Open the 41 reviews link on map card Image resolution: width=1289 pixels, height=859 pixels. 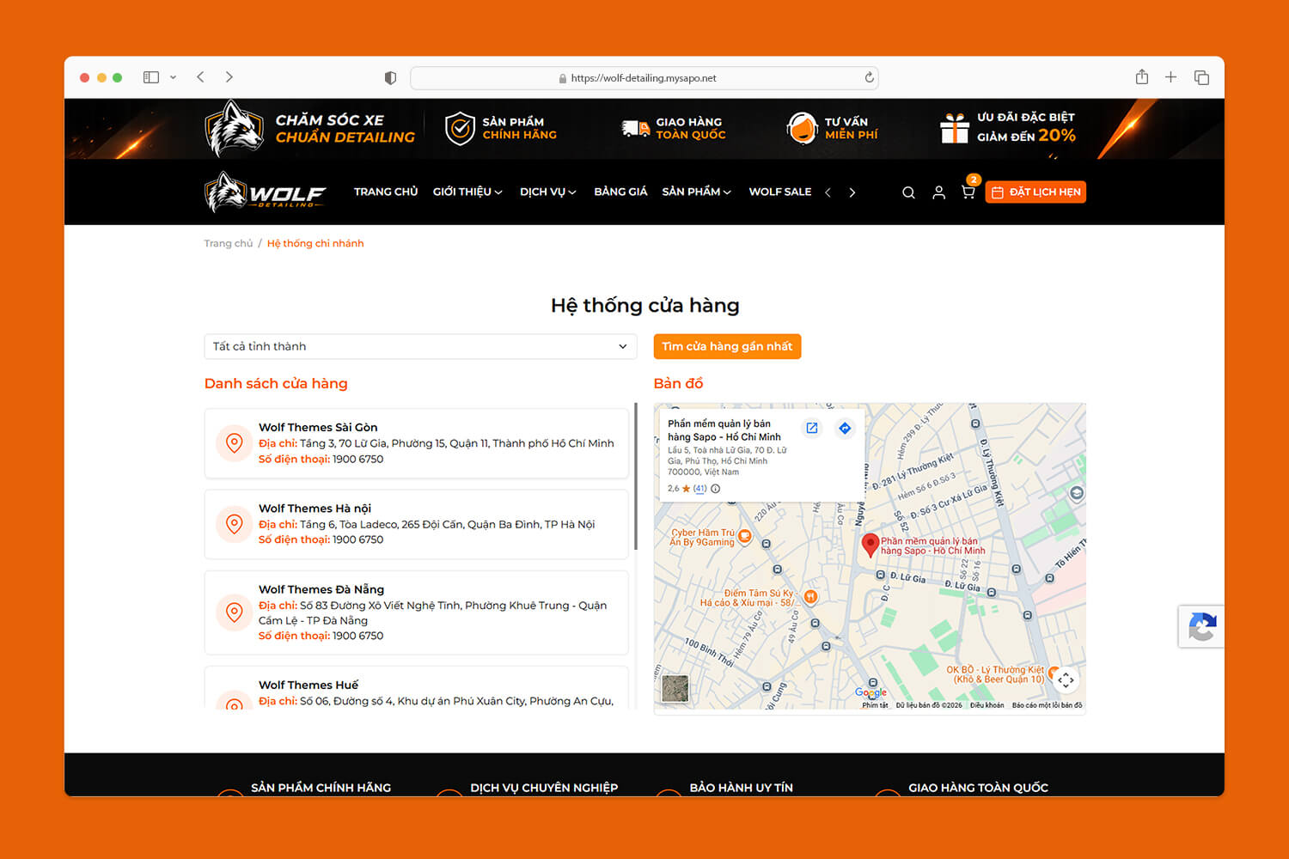point(700,489)
